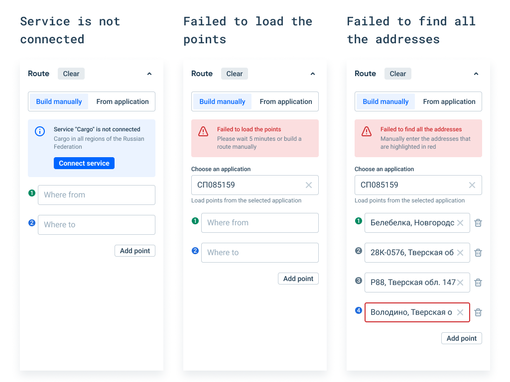Remove the 28К-0576 point using trash icon
The height and width of the screenshot is (382, 510).
[x=478, y=253]
